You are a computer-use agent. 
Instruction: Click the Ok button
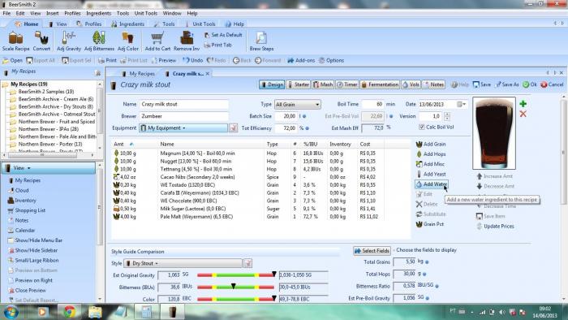(x=530, y=84)
